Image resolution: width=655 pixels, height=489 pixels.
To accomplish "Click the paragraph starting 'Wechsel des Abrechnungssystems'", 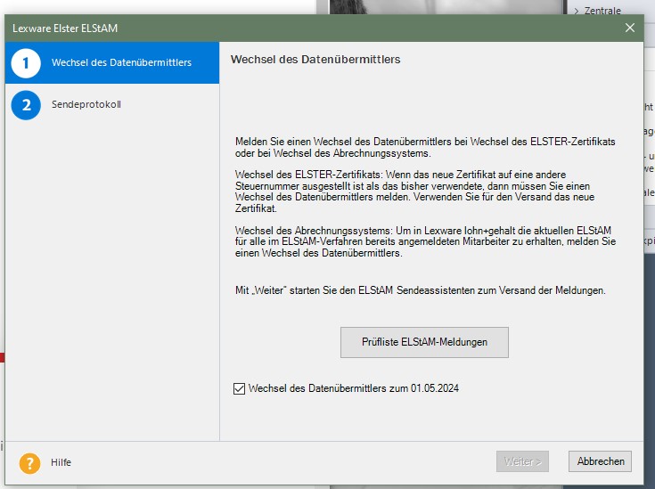I will 425,241.
